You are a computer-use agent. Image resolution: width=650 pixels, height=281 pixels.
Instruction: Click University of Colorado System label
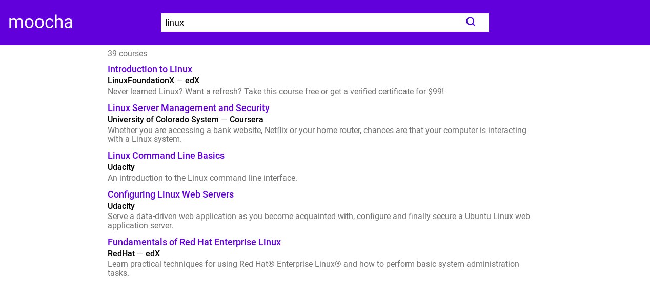click(x=163, y=120)
